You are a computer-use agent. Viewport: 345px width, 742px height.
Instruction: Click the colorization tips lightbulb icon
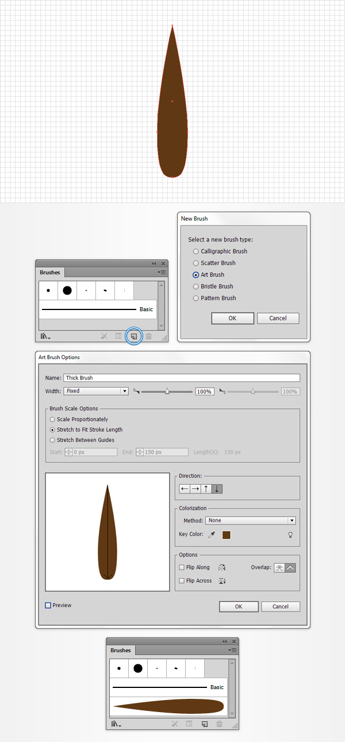(290, 535)
